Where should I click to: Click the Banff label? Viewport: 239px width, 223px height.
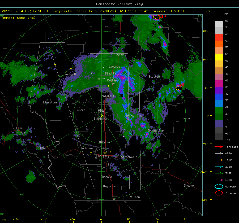44,148
